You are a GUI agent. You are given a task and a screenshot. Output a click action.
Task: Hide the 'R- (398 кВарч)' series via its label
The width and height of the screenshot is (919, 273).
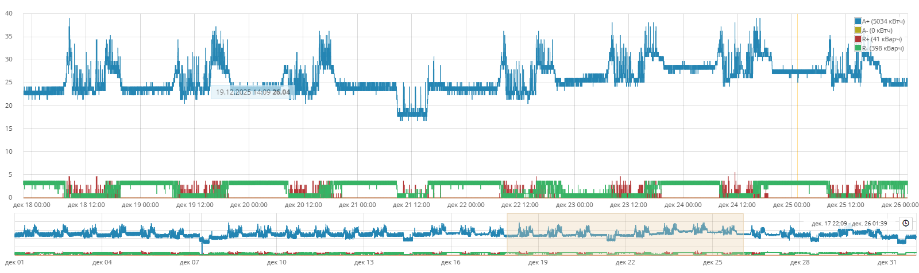[883, 48]
